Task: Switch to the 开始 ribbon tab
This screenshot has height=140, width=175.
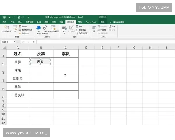Action: point(13,22)
